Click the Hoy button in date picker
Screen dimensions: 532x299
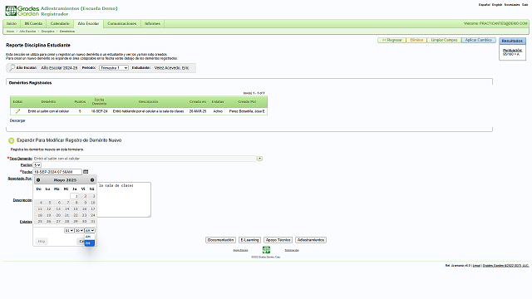[x=42, y=242]
